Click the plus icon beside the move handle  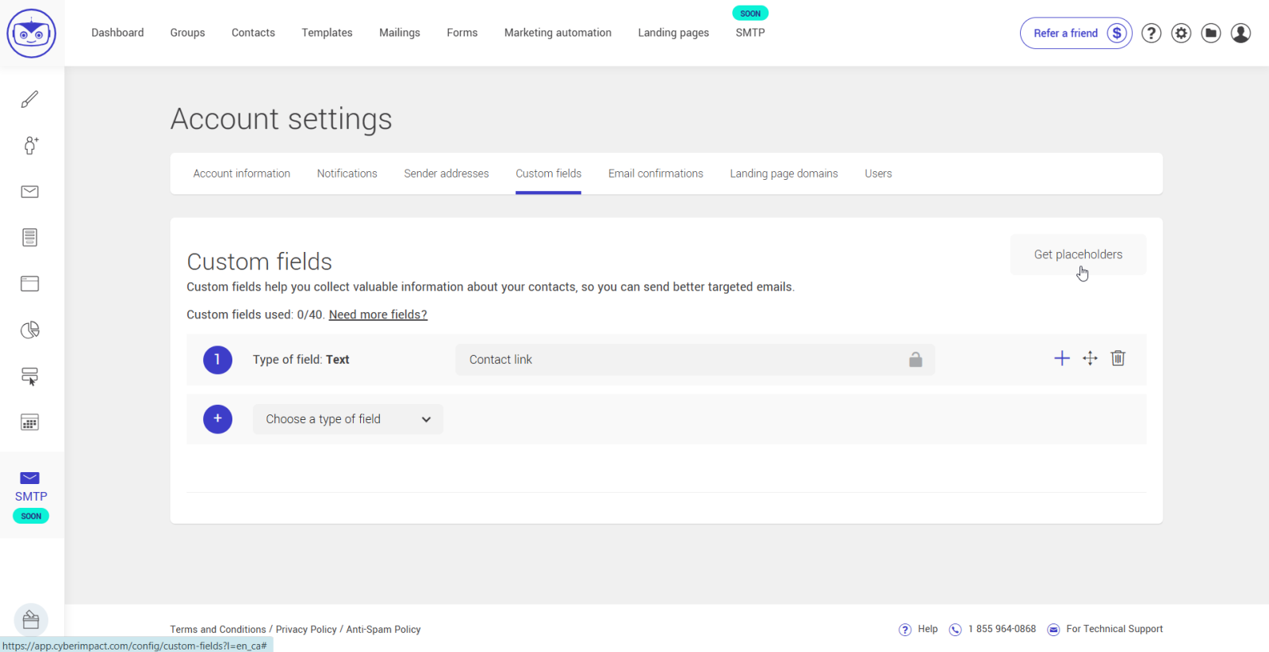1061,358
